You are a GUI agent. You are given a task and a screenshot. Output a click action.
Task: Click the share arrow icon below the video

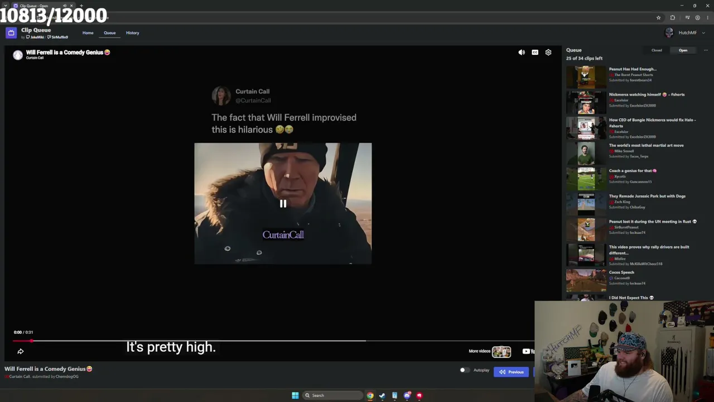pyautogui.click(x=21, y=351)
